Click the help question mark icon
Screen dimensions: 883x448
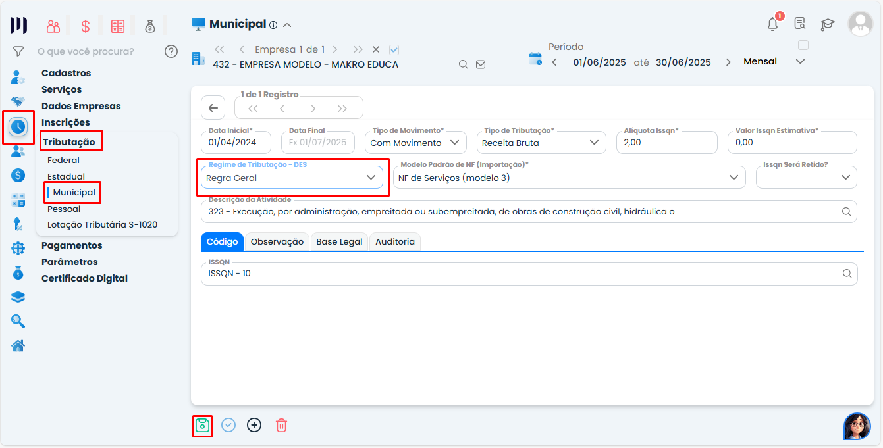[171, 51]
